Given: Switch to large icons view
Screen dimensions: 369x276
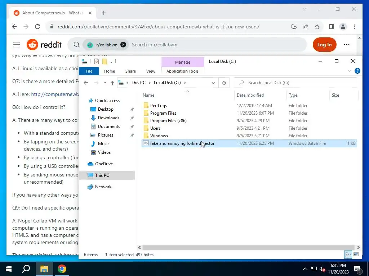Looking at the screenshot, I should click(x=356, y=254).
